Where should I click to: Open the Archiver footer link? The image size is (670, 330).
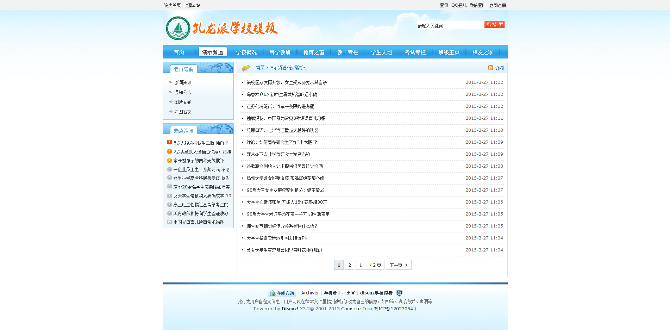[x=310, y=293]
